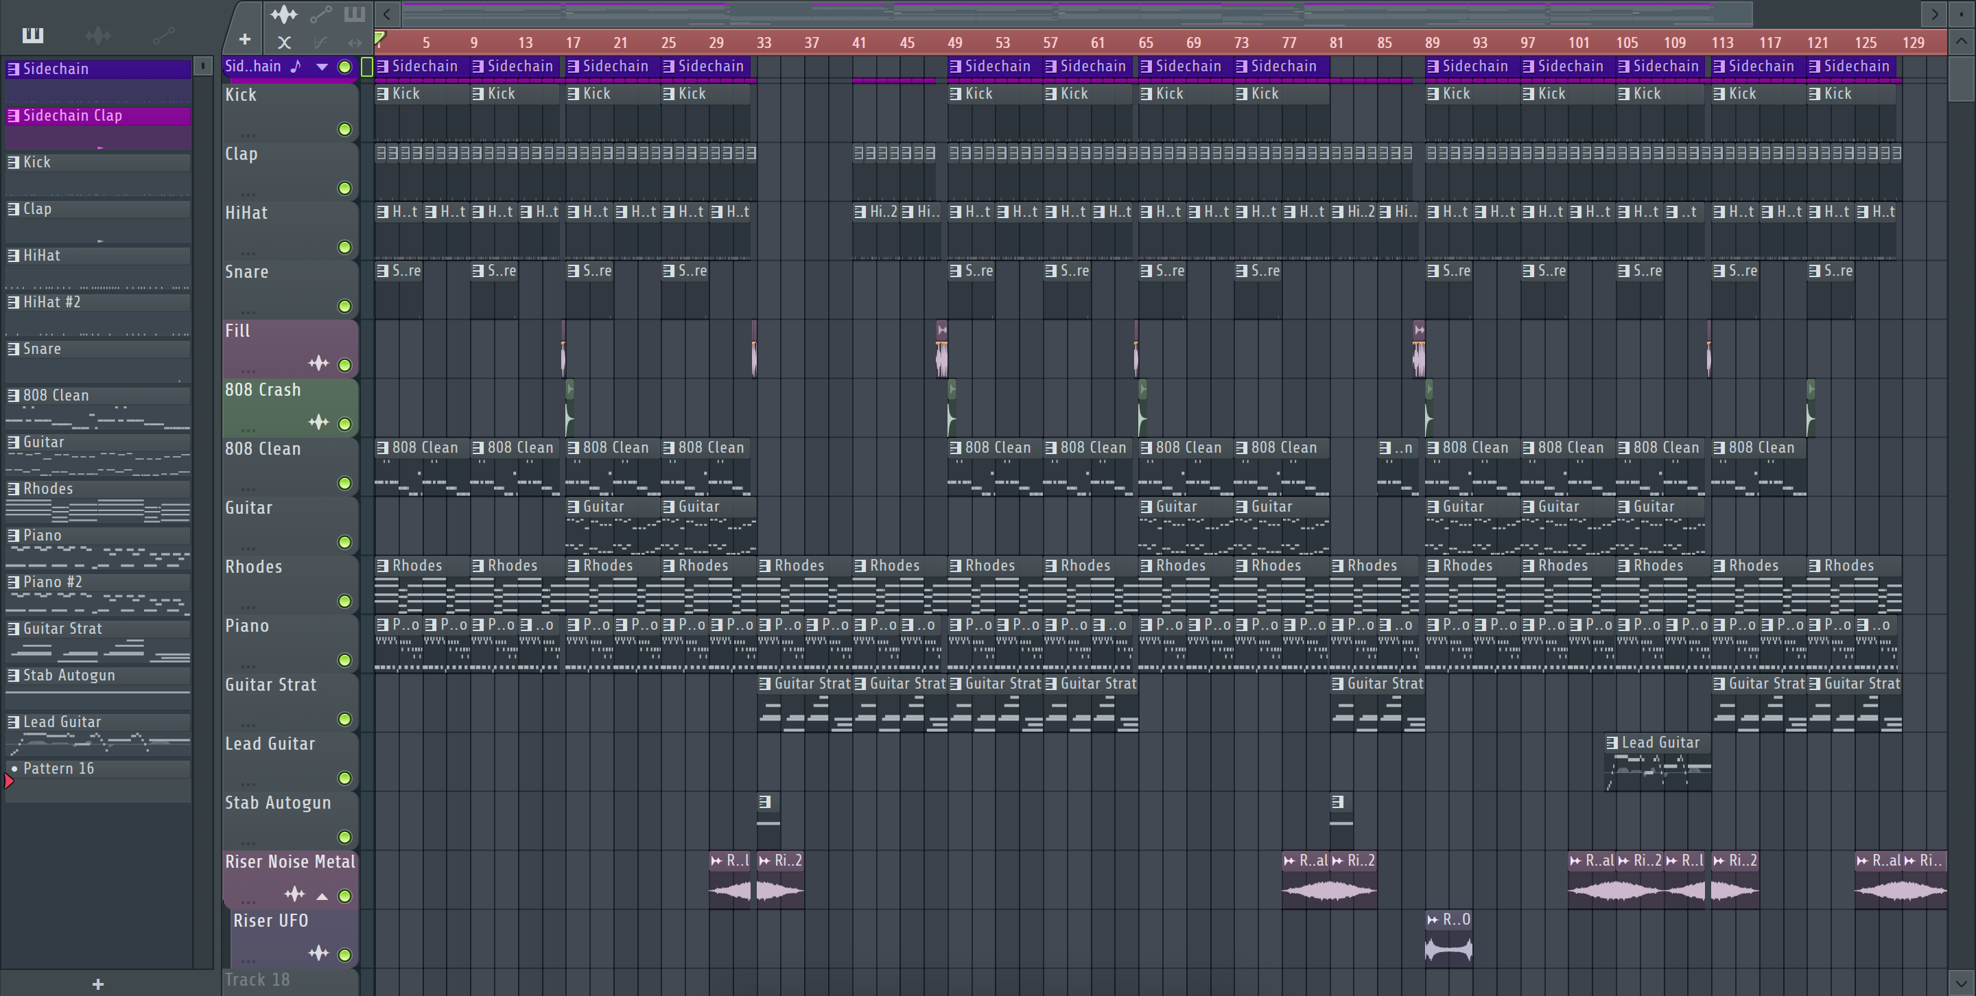Select the Lead Guitar clip in playlist
This screenshot has width=1976, height=996.
1657,762
